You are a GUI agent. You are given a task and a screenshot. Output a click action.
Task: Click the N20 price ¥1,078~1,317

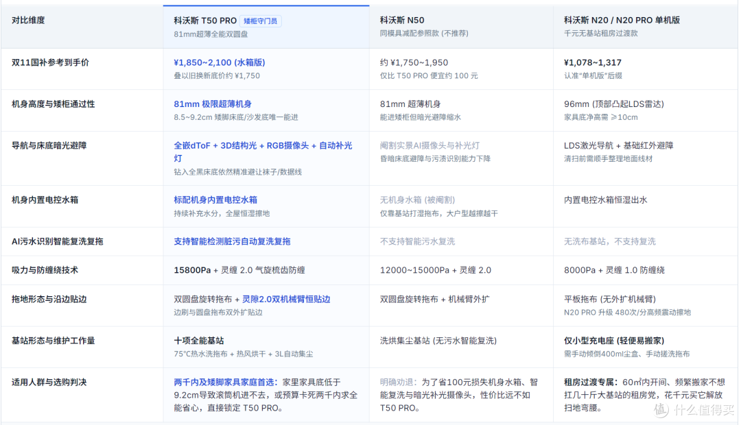point(593,62)
